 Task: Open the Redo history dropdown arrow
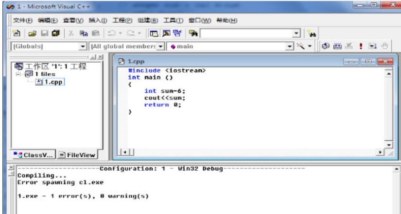(x=139, y=33)
